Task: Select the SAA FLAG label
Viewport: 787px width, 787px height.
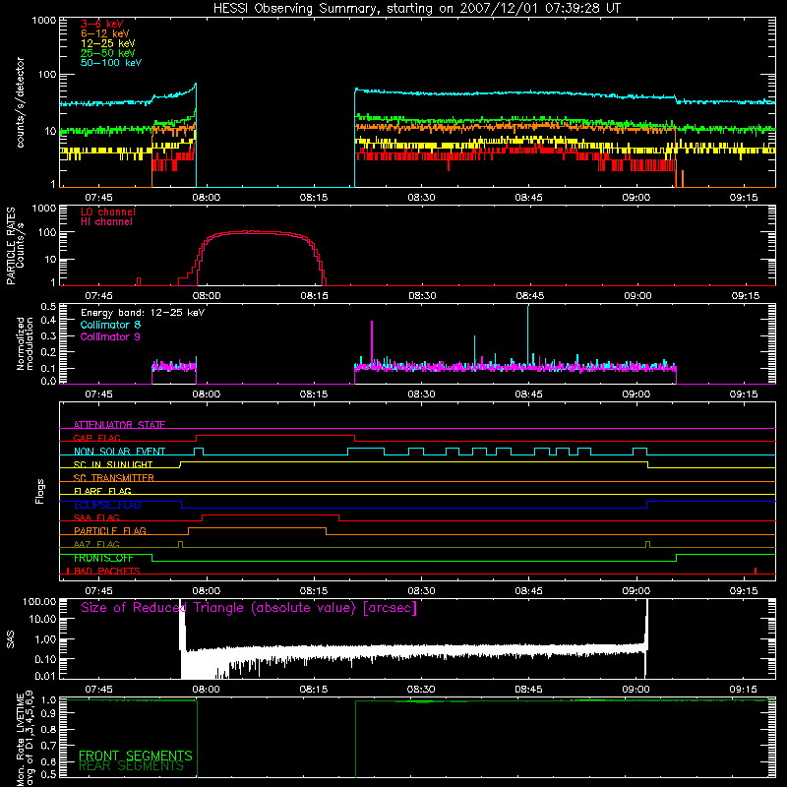Action: tap(96, 517)
